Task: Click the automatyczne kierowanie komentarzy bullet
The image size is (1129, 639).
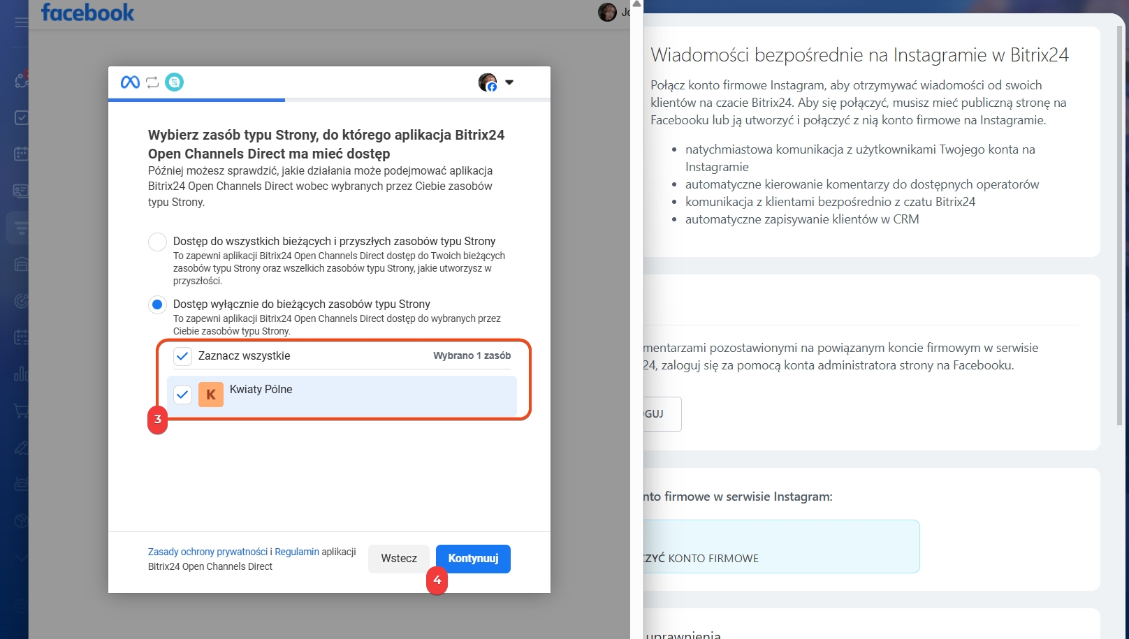Action: [862, 184]
